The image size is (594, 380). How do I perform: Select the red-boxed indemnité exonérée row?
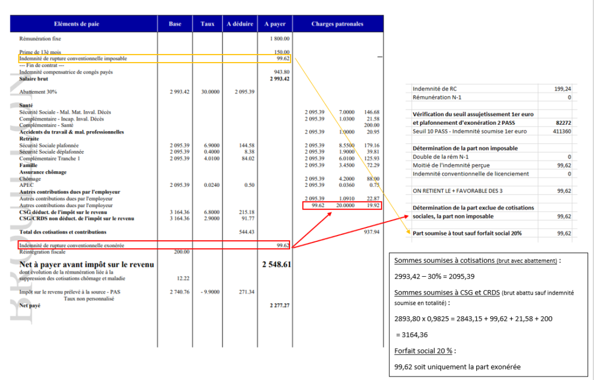[154, 245]
